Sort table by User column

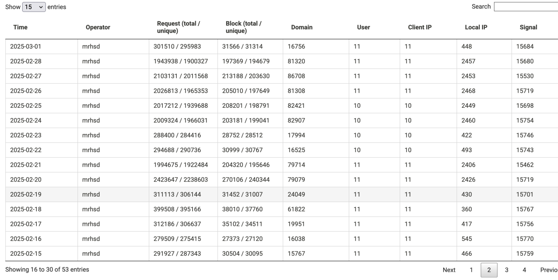click(x=363, y=27)
